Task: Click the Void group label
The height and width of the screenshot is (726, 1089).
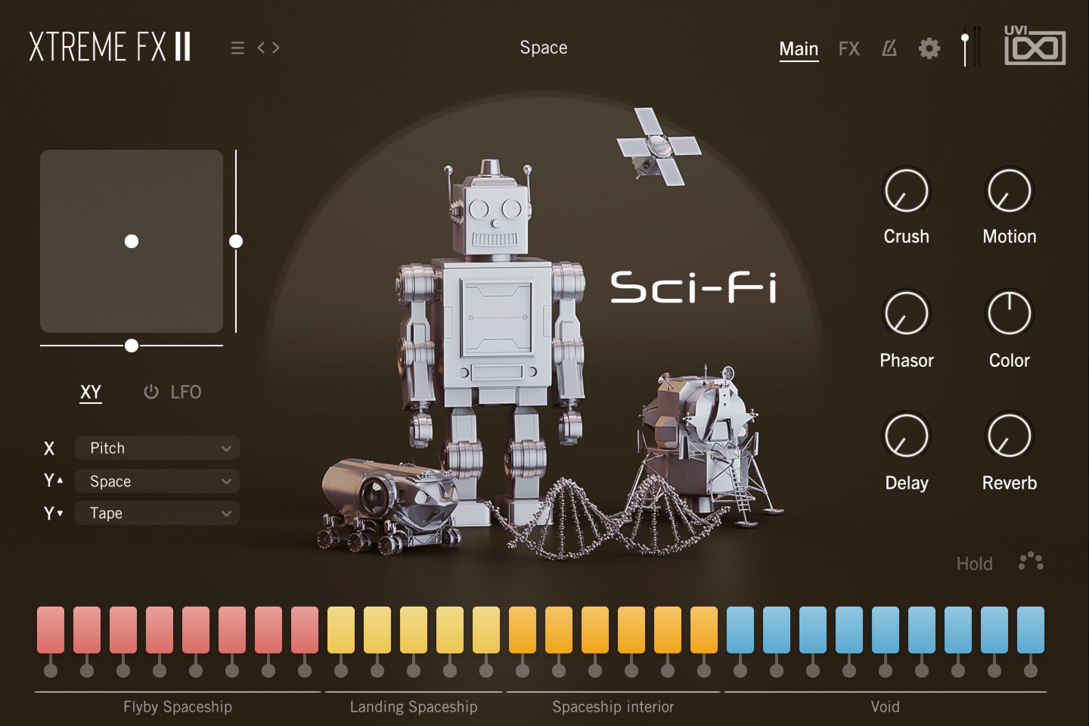Action: [885, 707]
